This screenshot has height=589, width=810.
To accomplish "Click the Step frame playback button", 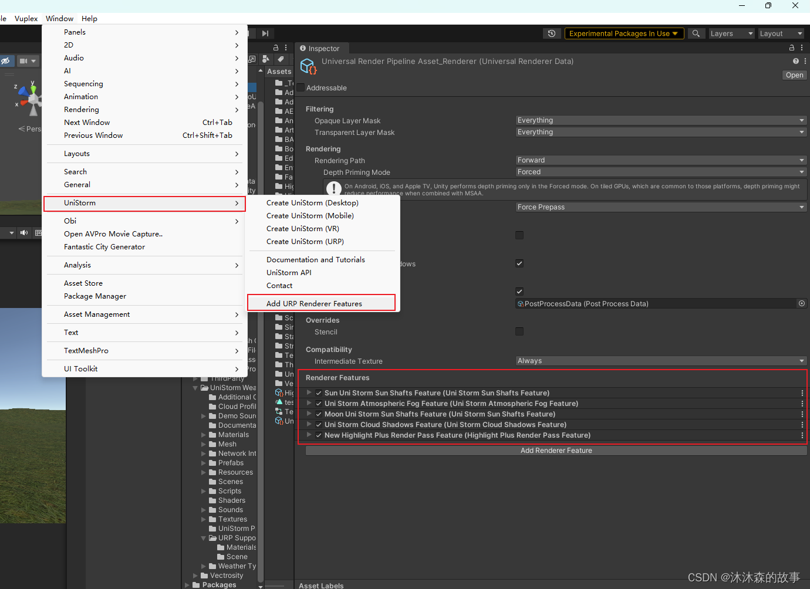I will [x=265, y=33].
